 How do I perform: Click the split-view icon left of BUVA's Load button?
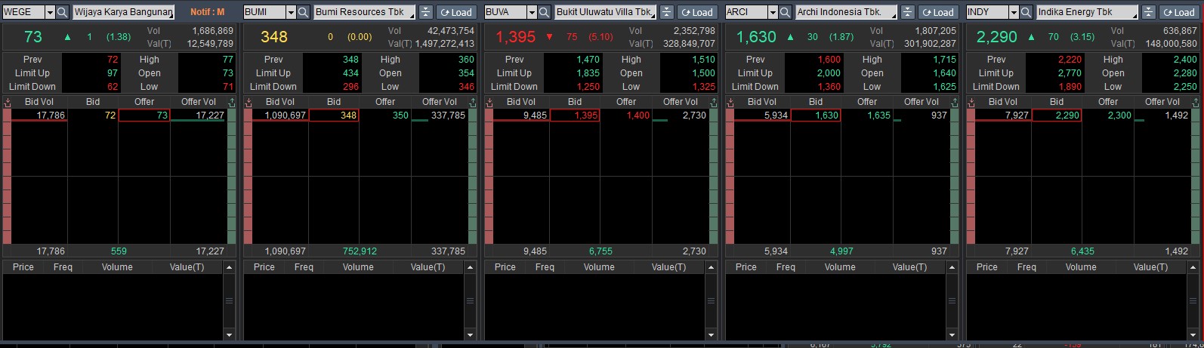666,12
